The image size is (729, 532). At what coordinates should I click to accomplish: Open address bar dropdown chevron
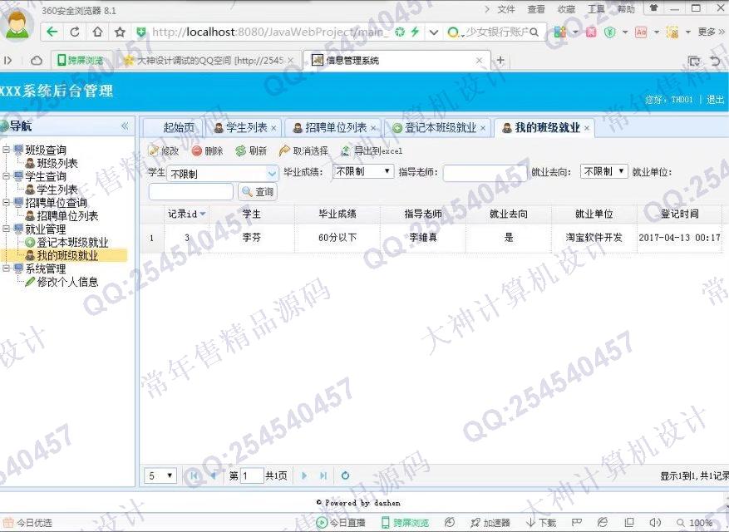[x=433, y=32]
